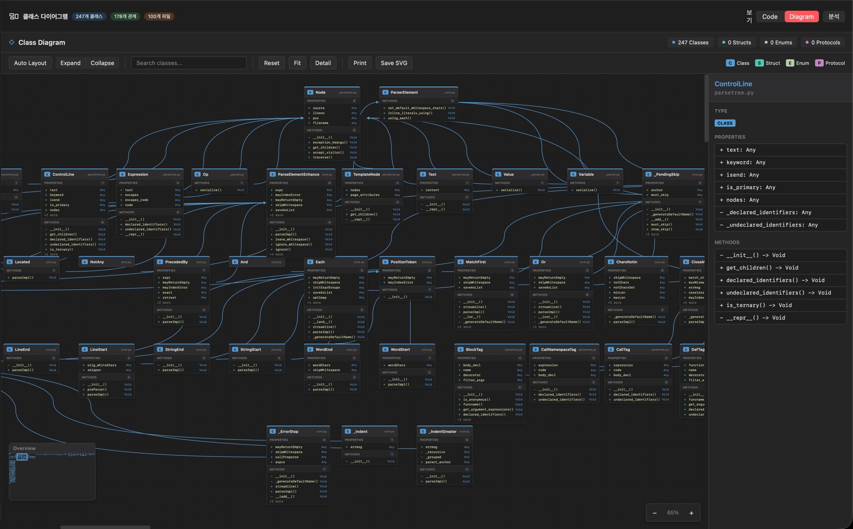Viewport: 853px width, 529px height.
Task: Expand all class nodes
Action: point(70,63)
